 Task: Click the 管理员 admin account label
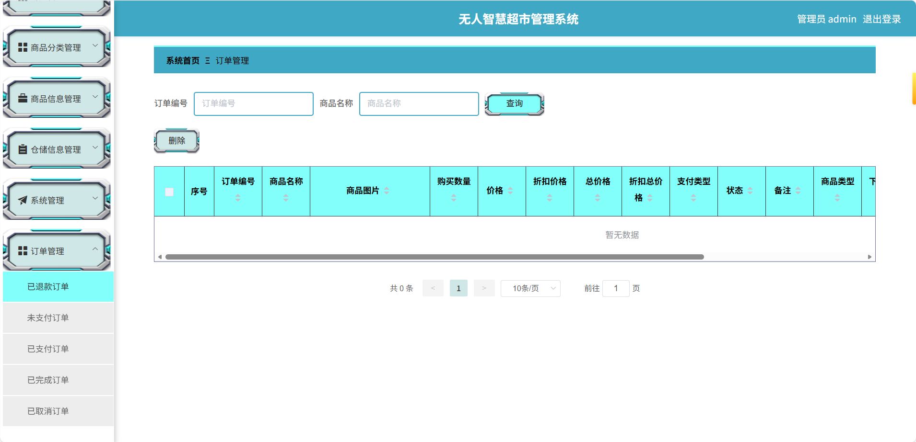(826, 19)
